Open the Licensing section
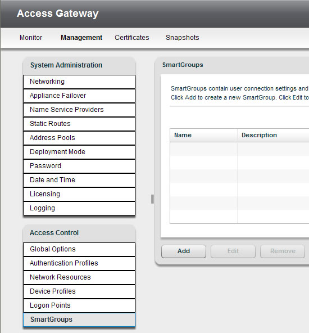This screenshot has width=309, height=333. [x=79, y=194]
